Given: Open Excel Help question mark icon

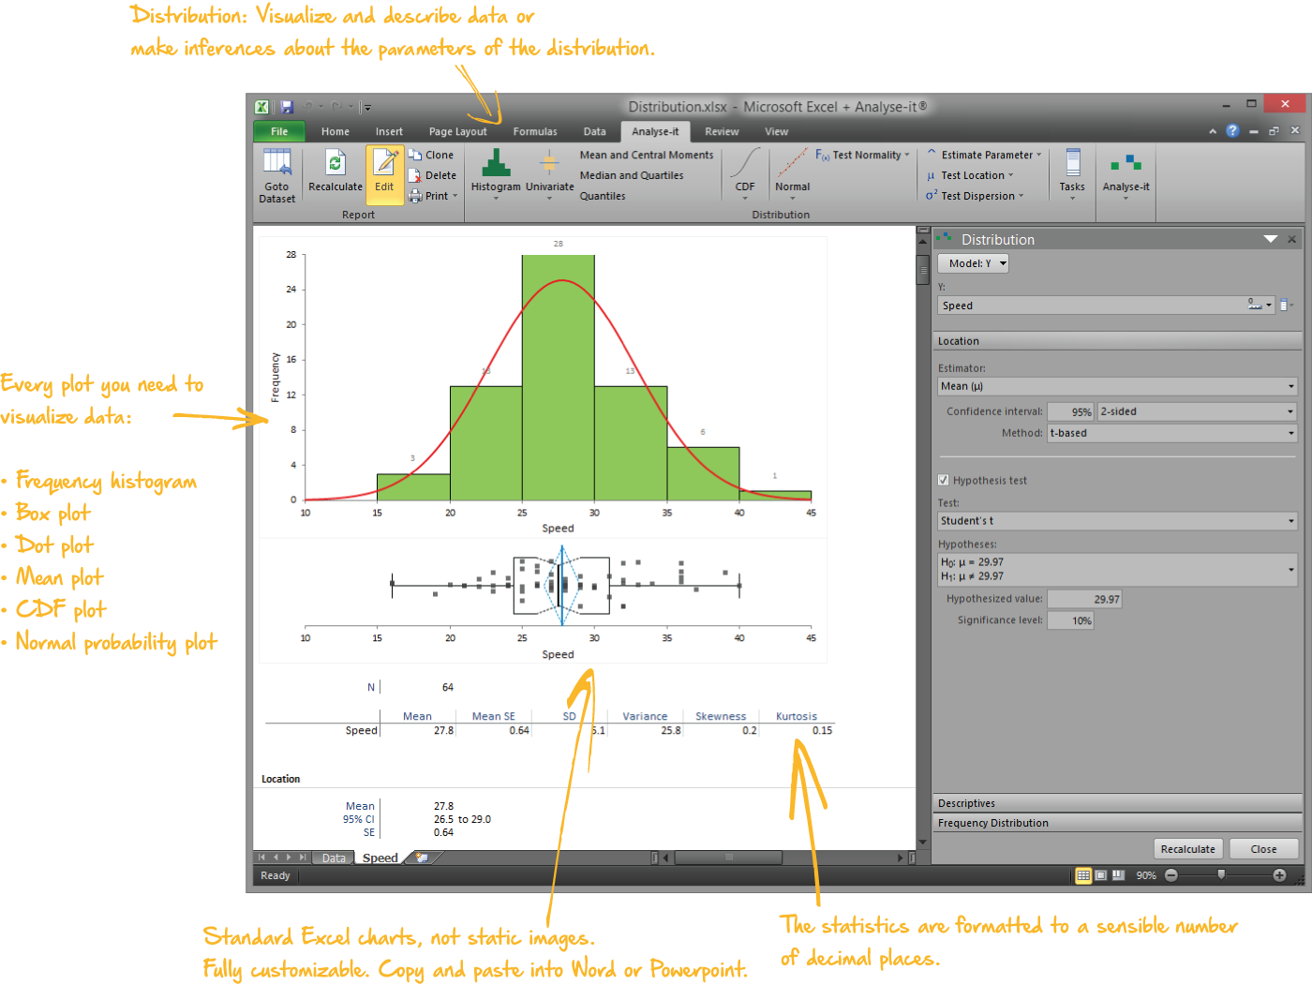Looking at the screenshot, I should 1232,131.
